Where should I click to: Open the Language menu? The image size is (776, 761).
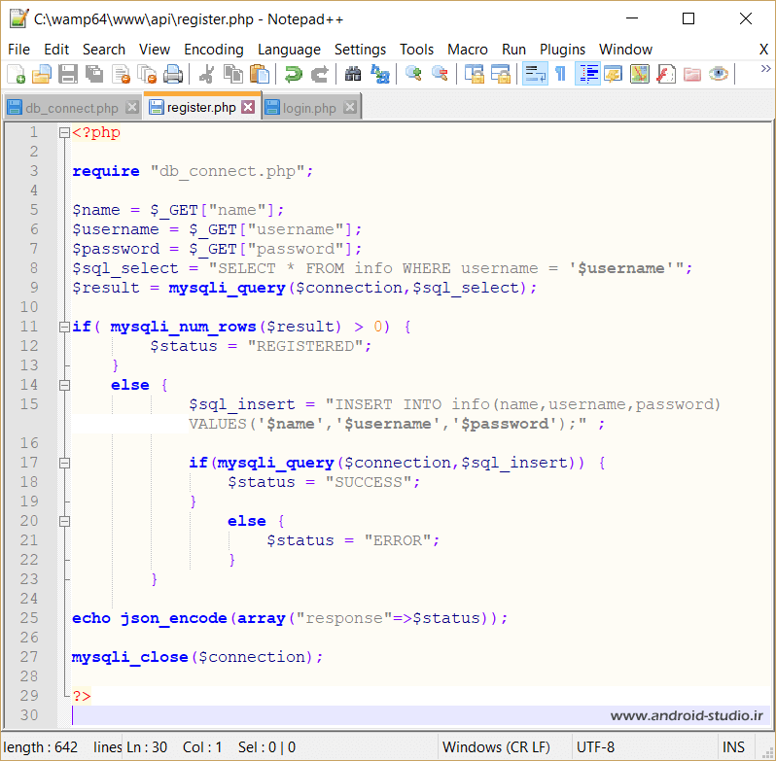[289, 50]
